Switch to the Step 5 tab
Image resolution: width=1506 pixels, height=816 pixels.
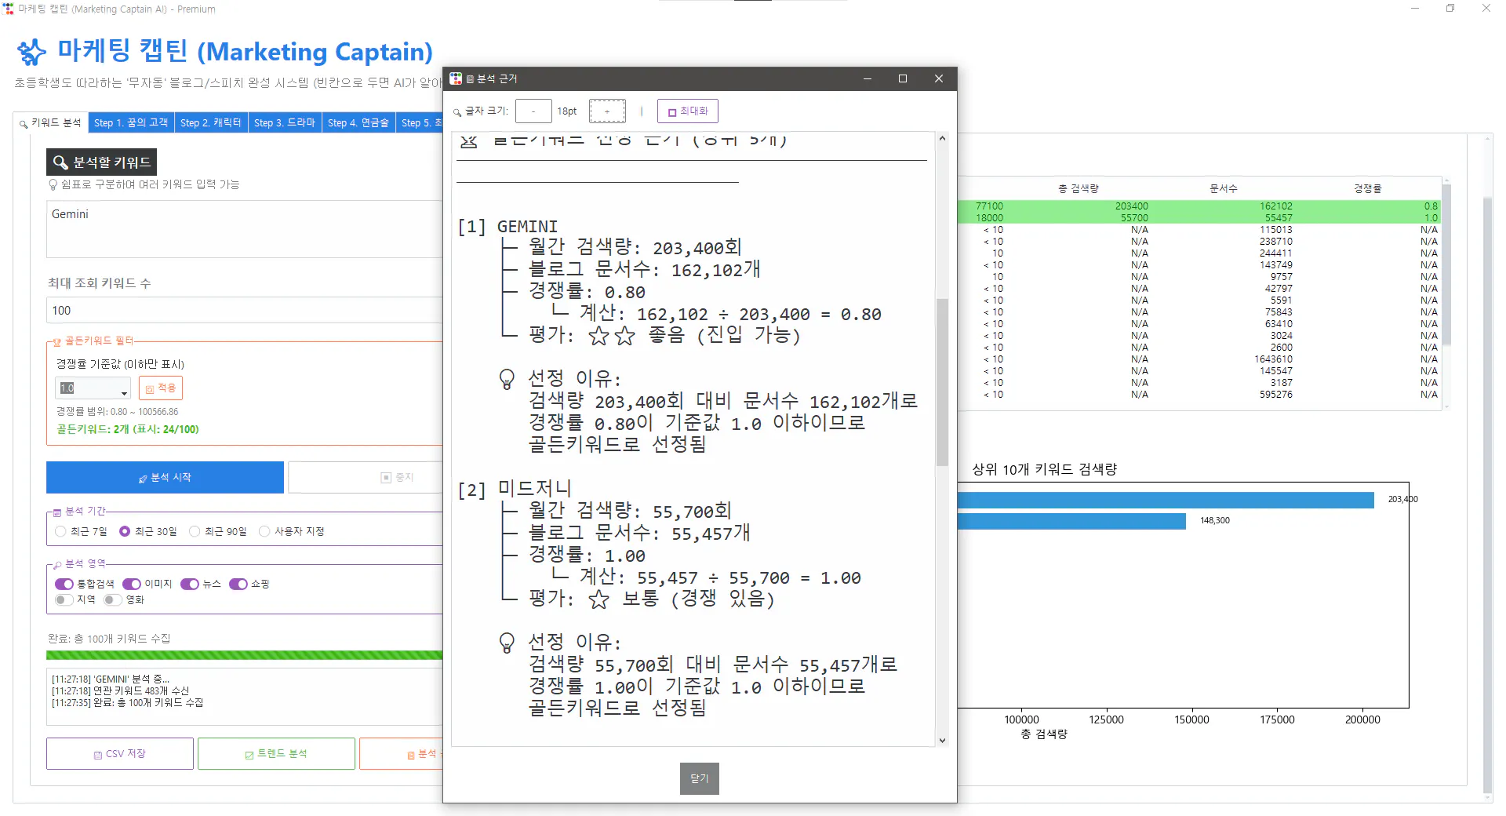420,123
